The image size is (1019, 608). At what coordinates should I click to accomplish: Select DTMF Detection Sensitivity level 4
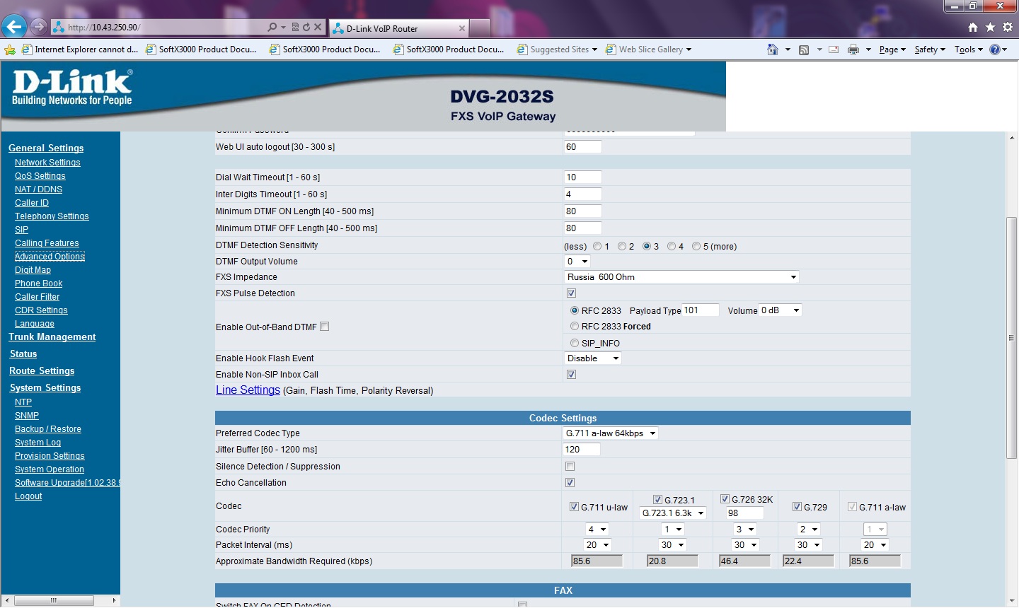(x=672, y=247)
